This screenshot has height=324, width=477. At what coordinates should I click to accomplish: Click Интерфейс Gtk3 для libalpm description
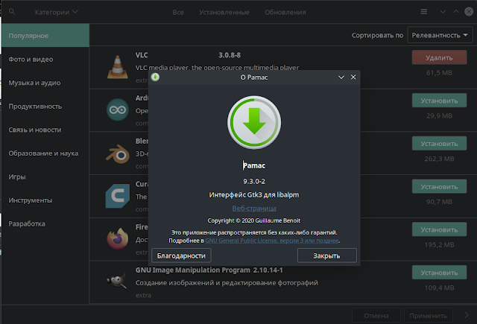coord(254,195)
